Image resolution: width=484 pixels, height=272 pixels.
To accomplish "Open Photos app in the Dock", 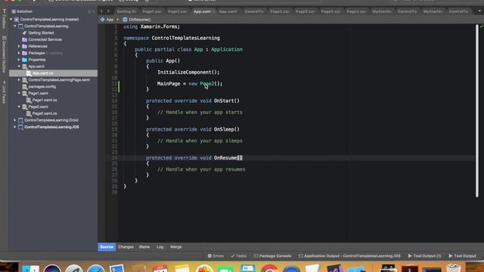I will tap(204, 268).
